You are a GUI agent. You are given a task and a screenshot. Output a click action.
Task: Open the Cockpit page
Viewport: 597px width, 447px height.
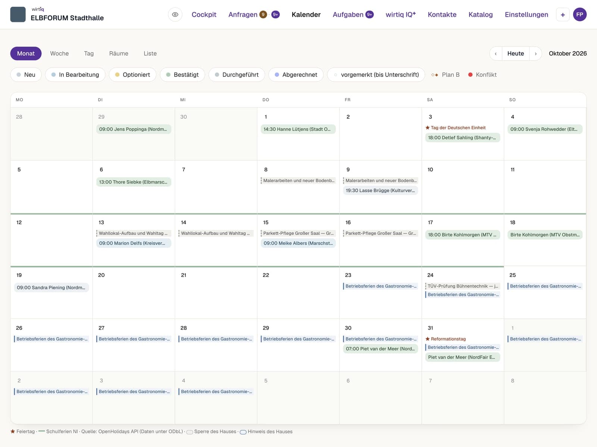(x=204, y=15)
